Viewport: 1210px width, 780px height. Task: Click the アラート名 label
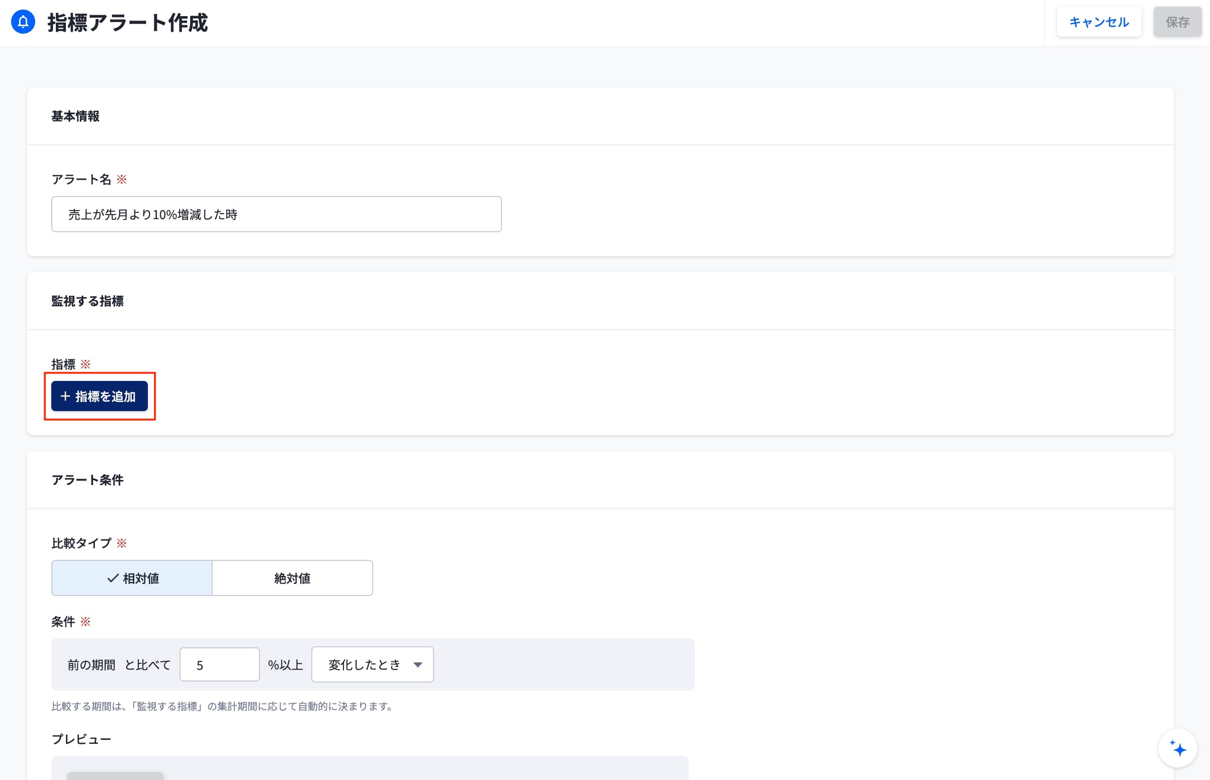point(81,180)
